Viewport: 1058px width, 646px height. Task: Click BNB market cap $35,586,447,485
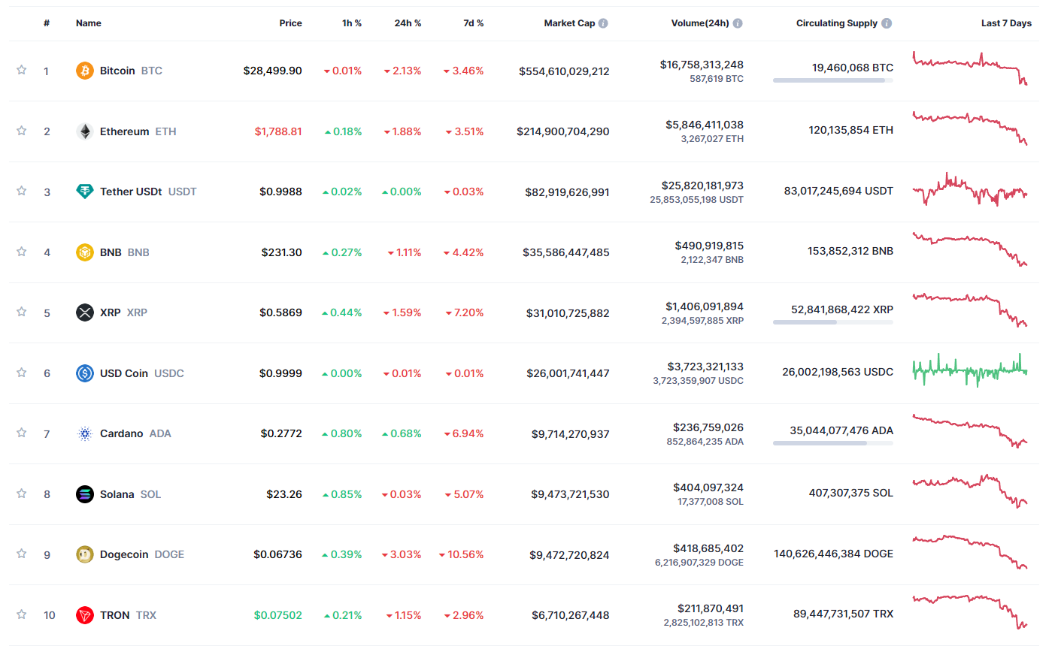pos(566,252)
